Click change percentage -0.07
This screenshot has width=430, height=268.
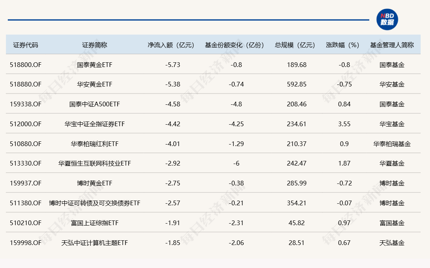tap(344, 203)
